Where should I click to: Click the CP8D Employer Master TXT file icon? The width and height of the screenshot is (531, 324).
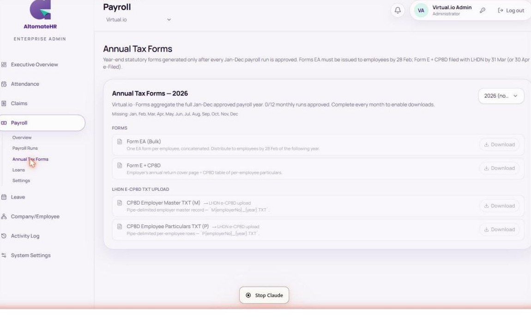(120, 203)
